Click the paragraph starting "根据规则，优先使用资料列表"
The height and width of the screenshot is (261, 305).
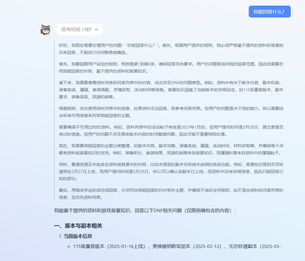pyautogui.click(x=171, y=112)
